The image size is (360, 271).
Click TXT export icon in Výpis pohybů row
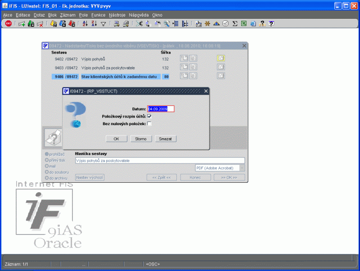point(184,59)
